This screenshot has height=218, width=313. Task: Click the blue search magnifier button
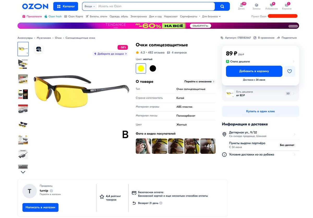click(222, 7)
